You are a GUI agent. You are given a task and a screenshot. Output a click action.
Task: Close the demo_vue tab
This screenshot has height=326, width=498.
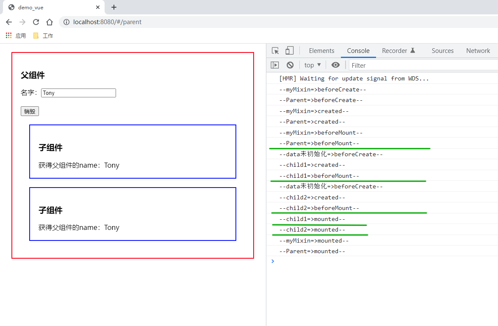(x=97, y=7)
